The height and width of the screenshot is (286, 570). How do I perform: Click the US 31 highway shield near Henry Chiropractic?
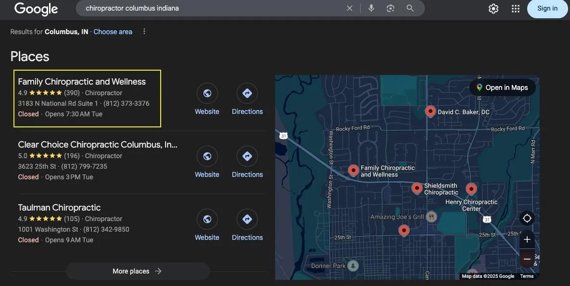point(487,220)
